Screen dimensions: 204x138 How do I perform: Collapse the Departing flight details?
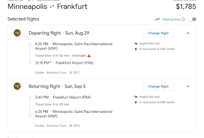pos(188,33)
